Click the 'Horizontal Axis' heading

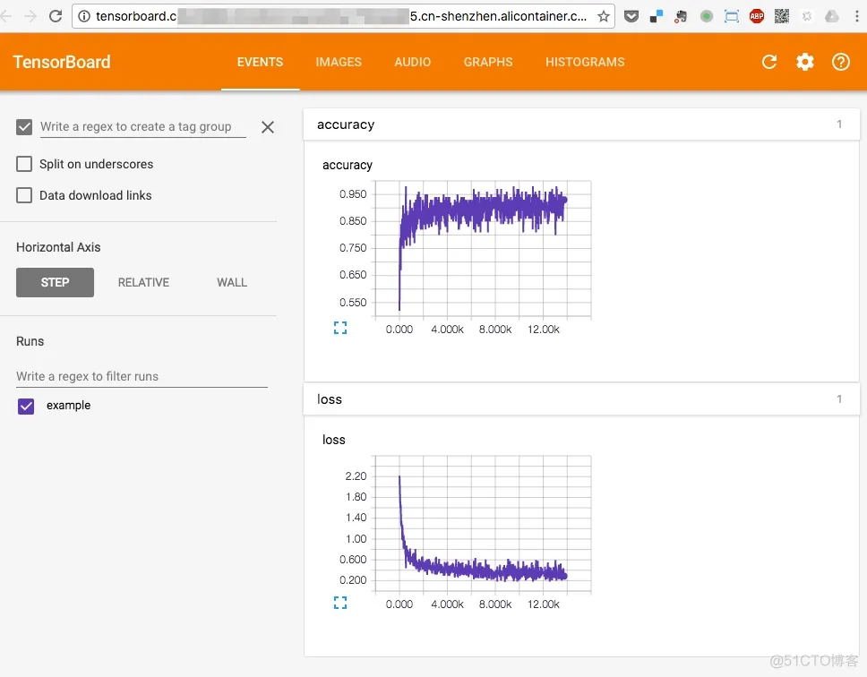[58, 247]
